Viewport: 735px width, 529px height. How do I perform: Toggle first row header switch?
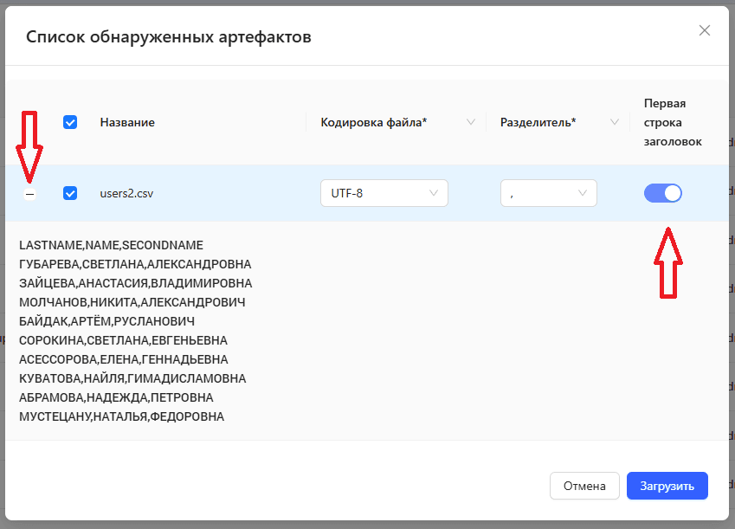663,193
